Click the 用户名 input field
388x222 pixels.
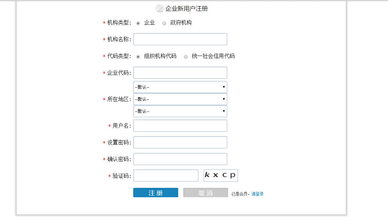tap(180, 126)
